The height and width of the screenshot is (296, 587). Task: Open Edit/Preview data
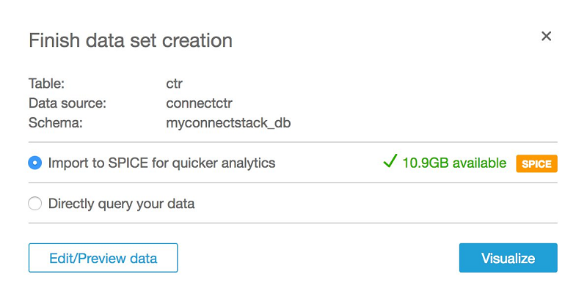[x=103, y=258]
